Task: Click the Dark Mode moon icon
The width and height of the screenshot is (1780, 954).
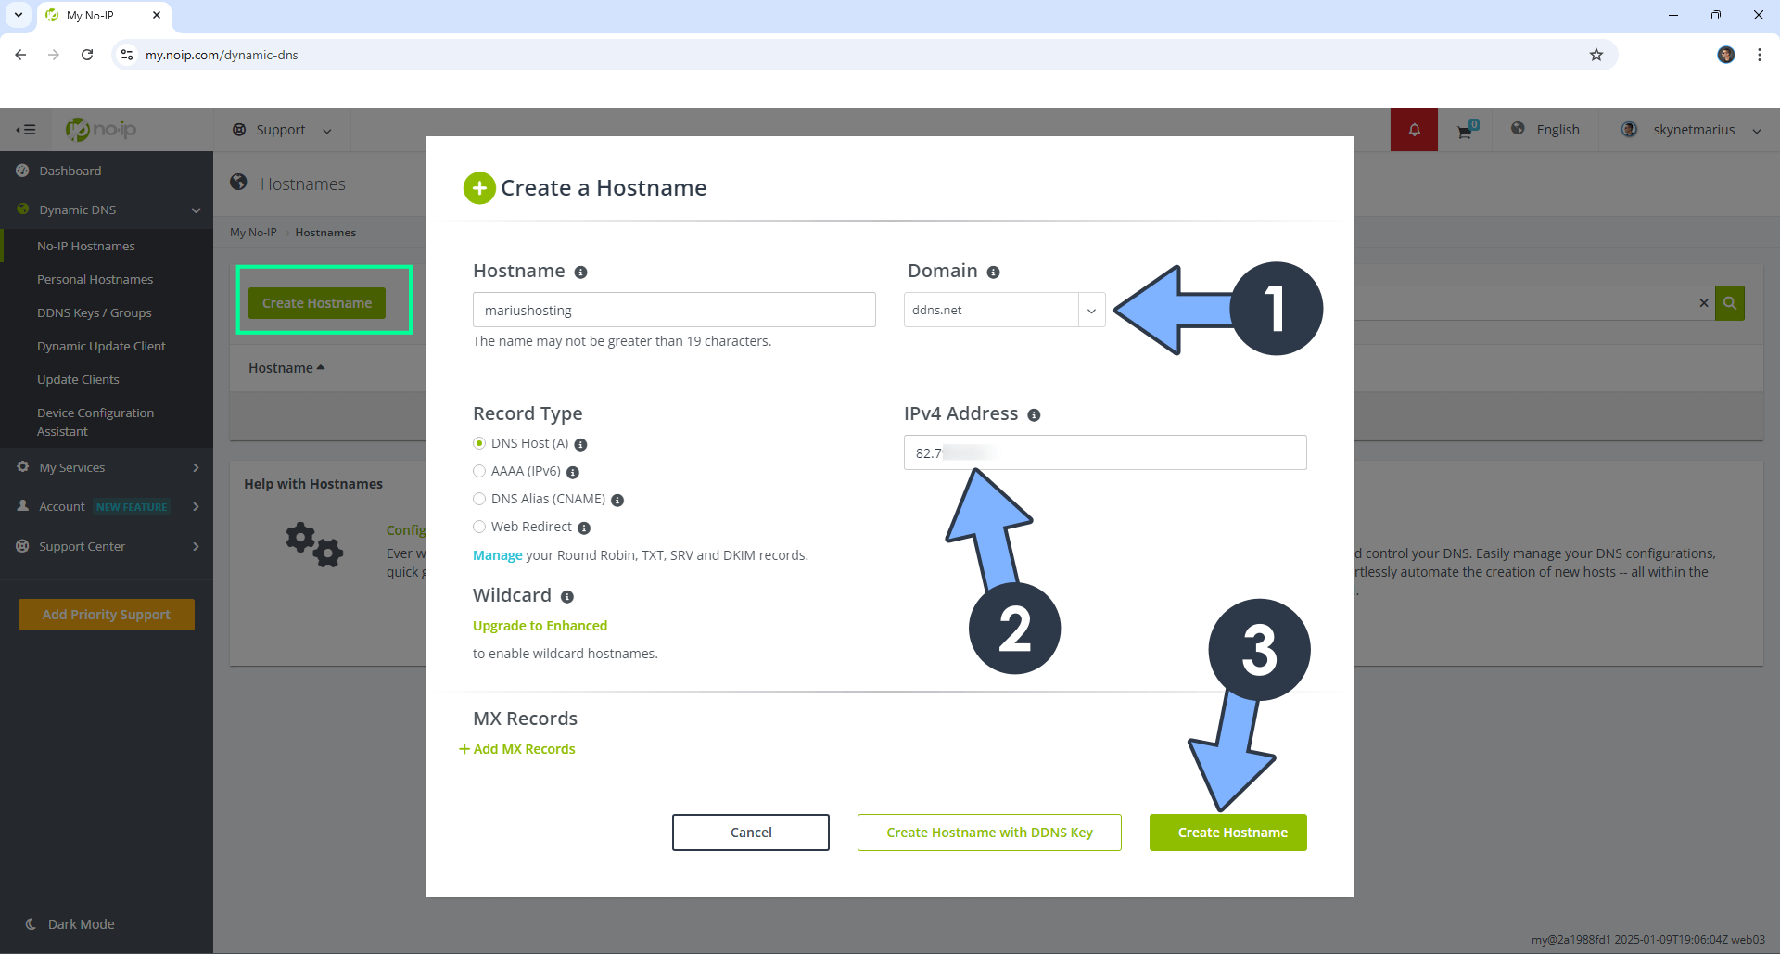Action: [x=32, y=924]
